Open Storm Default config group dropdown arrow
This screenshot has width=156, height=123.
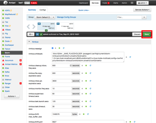pos(53,17)
